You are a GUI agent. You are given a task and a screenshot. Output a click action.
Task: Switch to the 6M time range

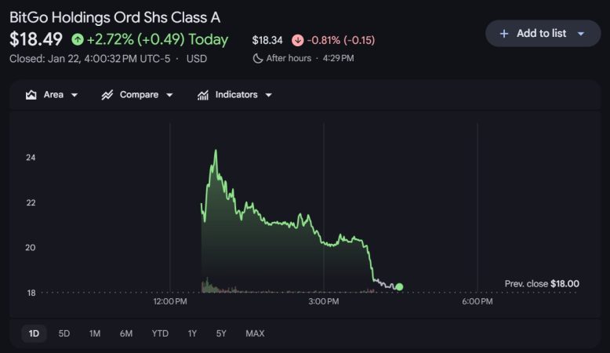click(126, 333)
